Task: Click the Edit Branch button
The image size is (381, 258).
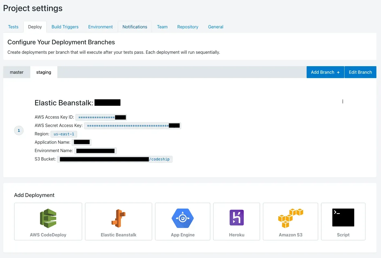Action: click(360, 72)
